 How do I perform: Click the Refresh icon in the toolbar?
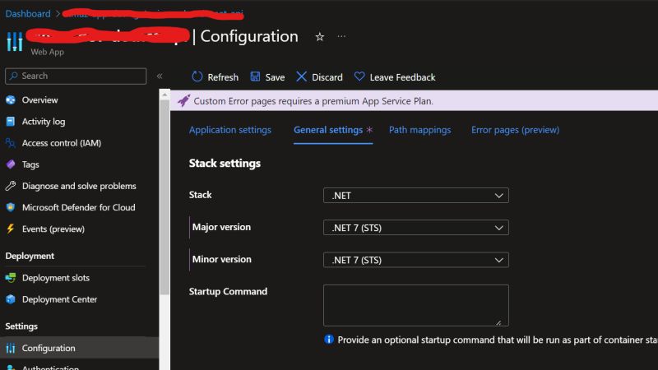[x=197, y=76]
